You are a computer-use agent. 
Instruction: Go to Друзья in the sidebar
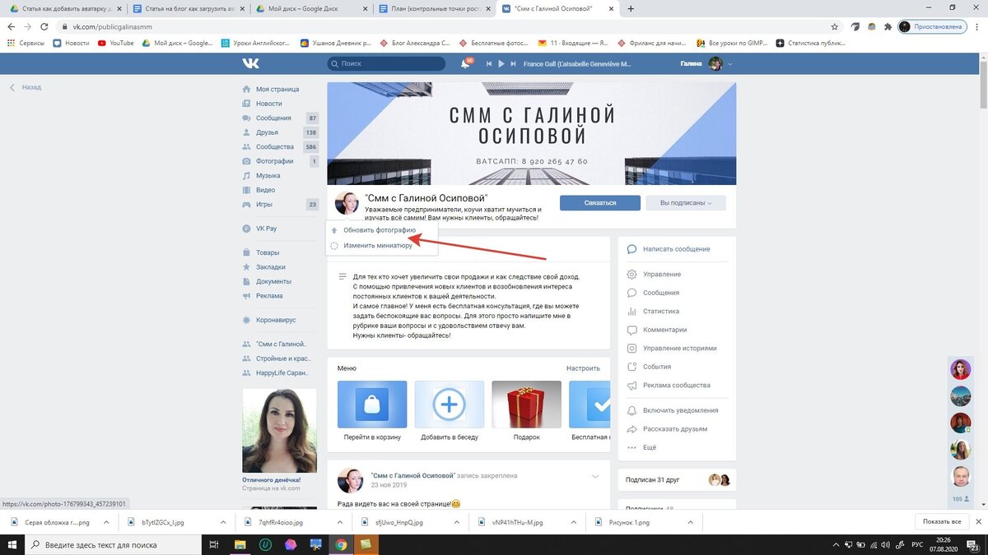[x=267, y=132]
